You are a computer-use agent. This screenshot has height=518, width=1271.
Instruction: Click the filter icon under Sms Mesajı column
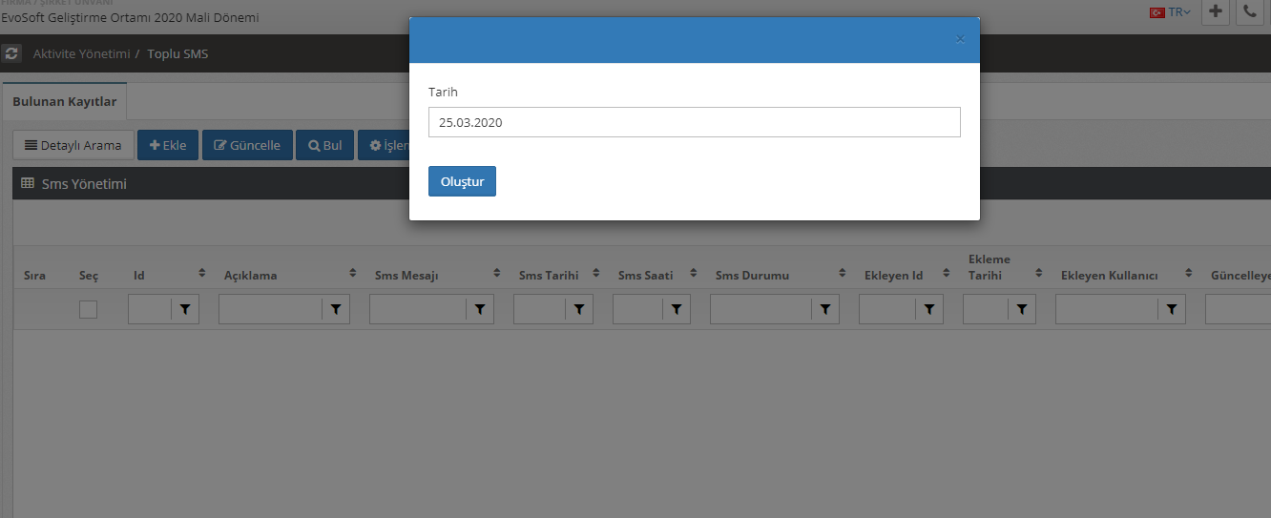tap(480, 309)
